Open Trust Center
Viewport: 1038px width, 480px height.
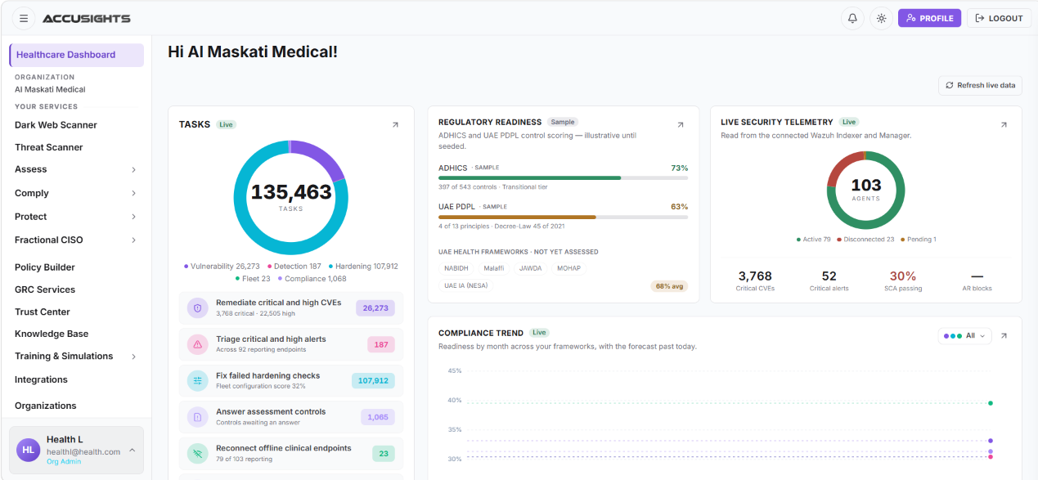43,312
